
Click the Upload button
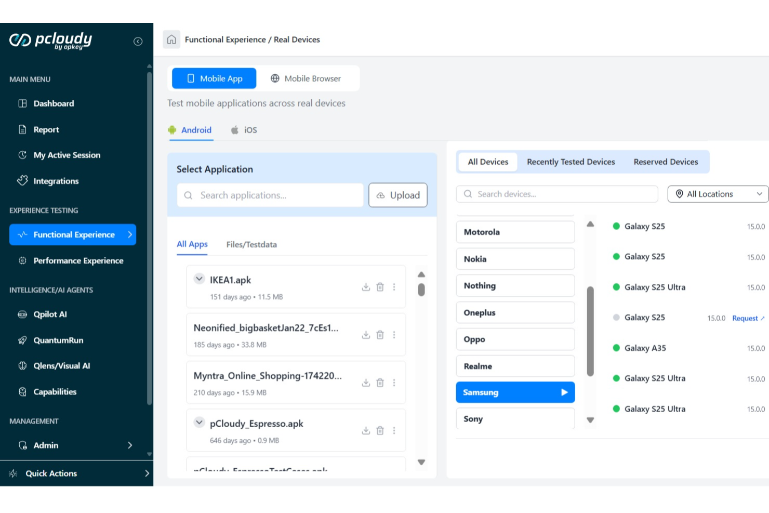[398, 195]
